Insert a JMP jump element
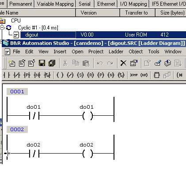 pyautogui.click(x=134, y=75)
